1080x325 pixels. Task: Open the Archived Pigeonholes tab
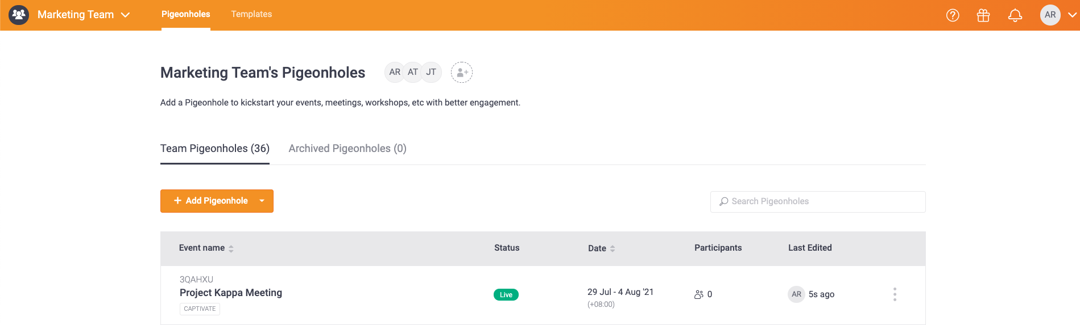(347, 149)
